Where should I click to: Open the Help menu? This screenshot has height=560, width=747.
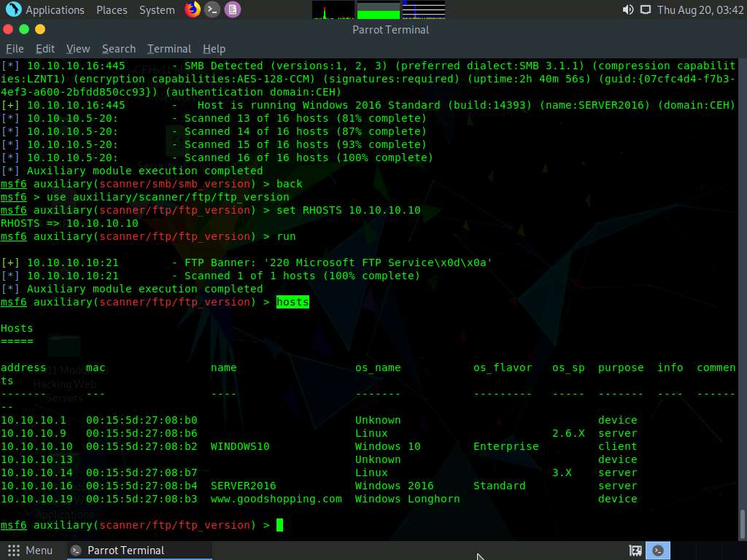[214, 49]
